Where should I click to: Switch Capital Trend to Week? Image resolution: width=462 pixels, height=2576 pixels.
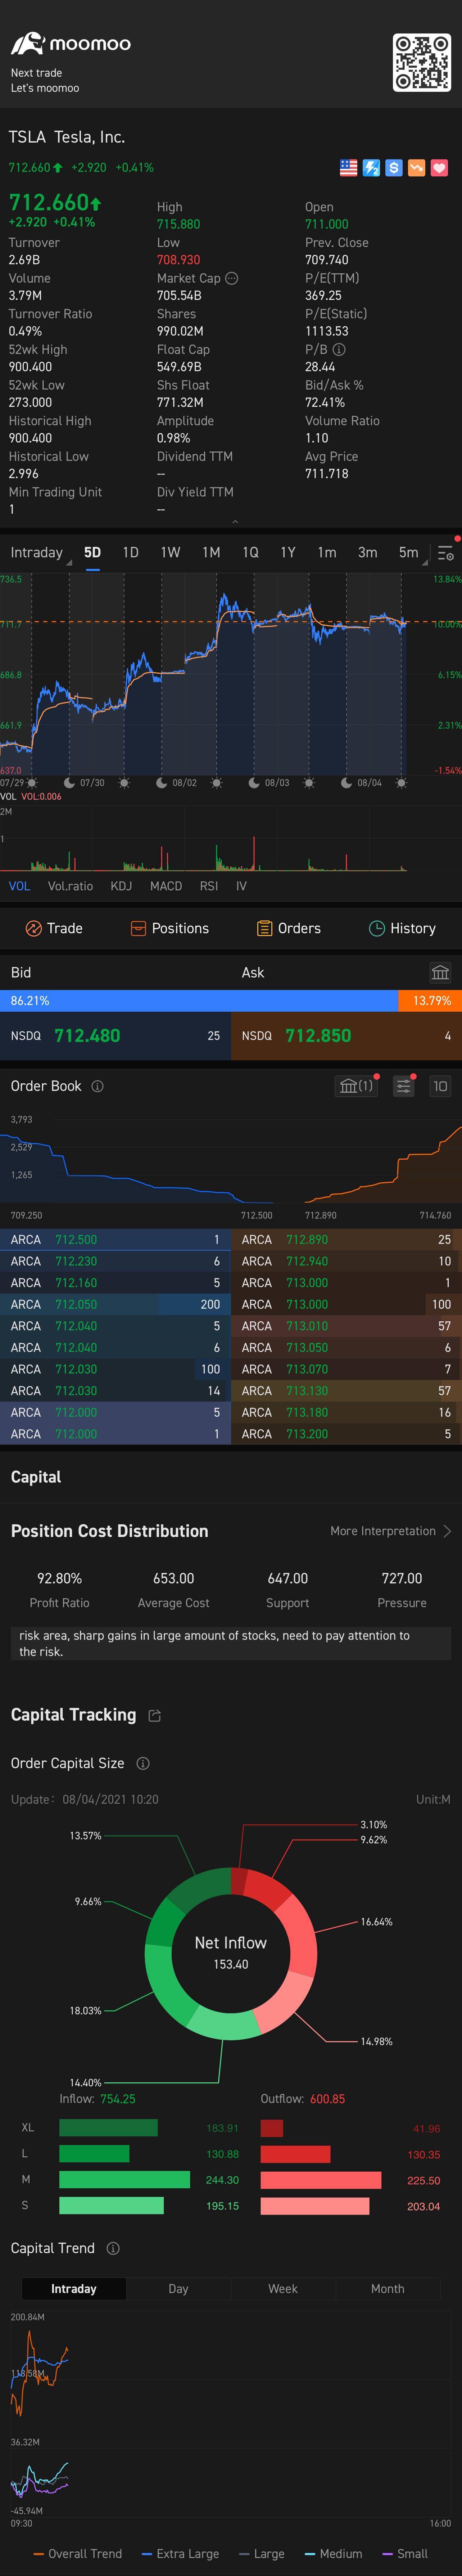[283, 2289]
